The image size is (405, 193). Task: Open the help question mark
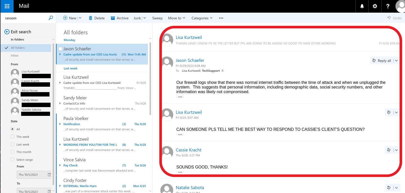pos(388,6)
